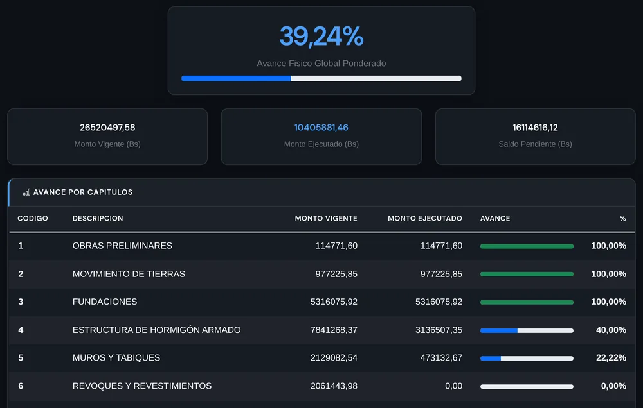Screen dimensions: 643x408
Task: Select the OBRAS PRELIMINARES row description
Action: click(x=122, y=246)
